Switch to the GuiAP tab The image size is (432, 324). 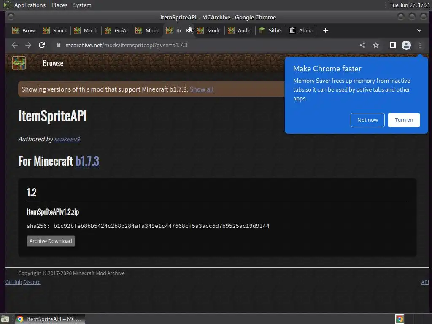(117, 30)
